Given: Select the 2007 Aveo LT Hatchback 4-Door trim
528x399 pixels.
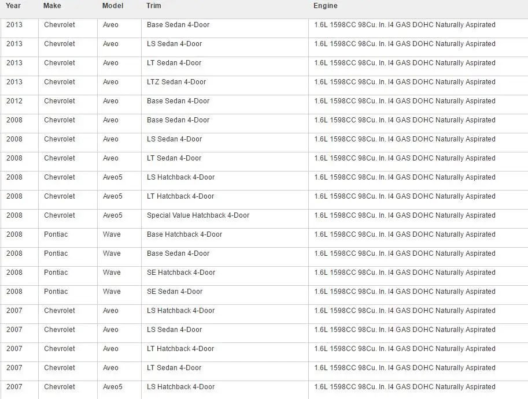Looking at the screenshot, I should (180, 349).
